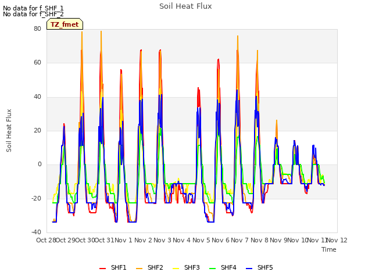Click the blue SHF5 legend color marker
This screenshot has width=372, height=279.
pos(249,269)
